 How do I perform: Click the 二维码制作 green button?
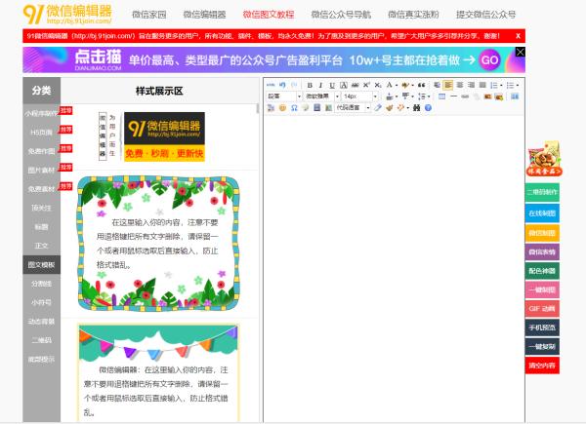pos(542,192)
